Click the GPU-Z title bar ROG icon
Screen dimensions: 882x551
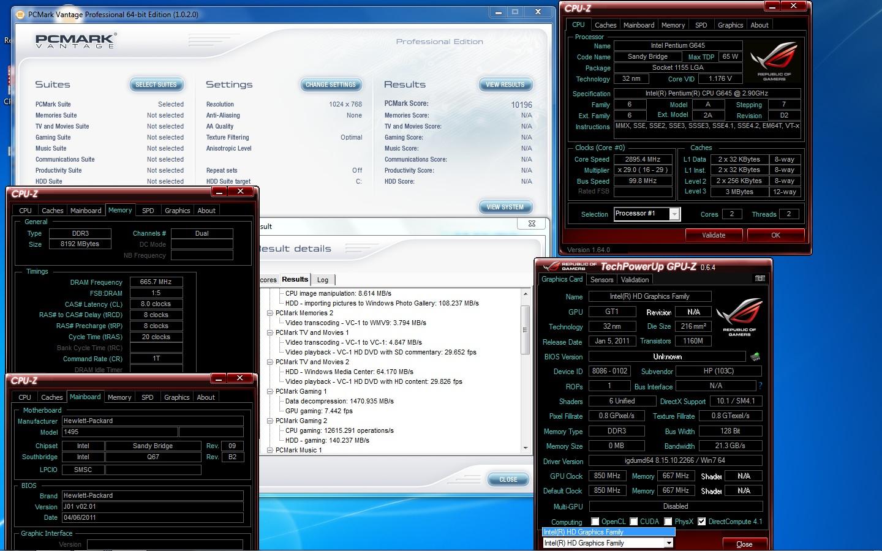[x=553, y=266]
